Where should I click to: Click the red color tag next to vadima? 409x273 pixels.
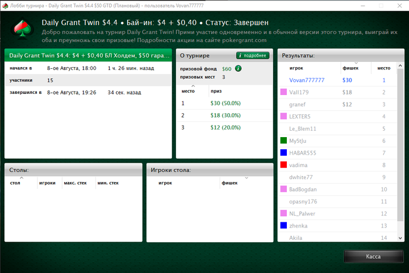(x=283, y=164)
